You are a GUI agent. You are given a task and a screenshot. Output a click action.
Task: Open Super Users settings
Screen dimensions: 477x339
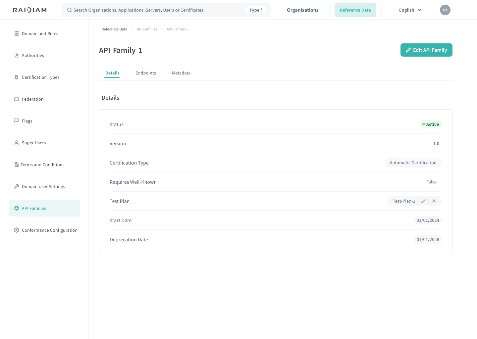[x=34, y=143]
